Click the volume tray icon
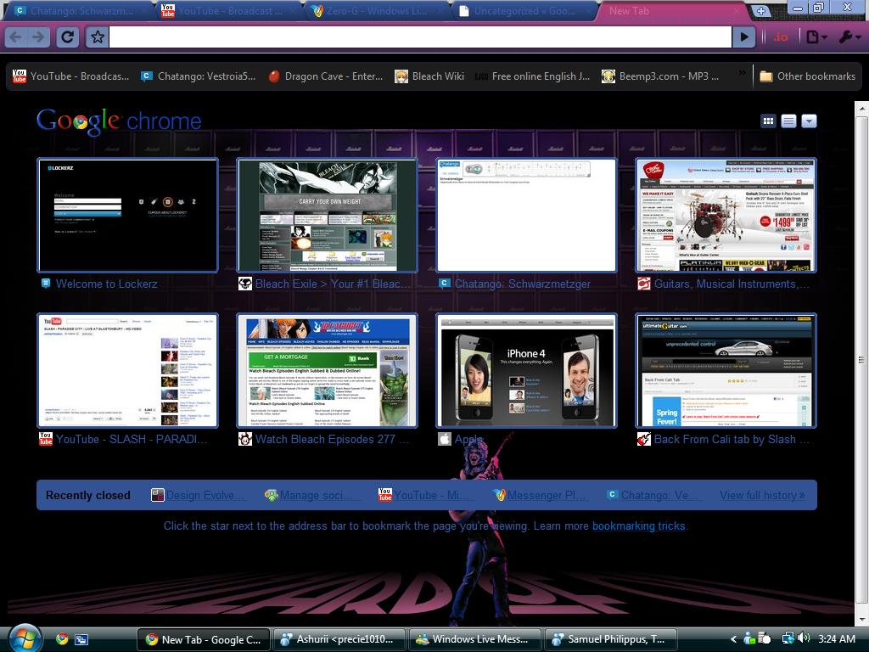Viewport: 869px width, 652px height. point(804,638)
